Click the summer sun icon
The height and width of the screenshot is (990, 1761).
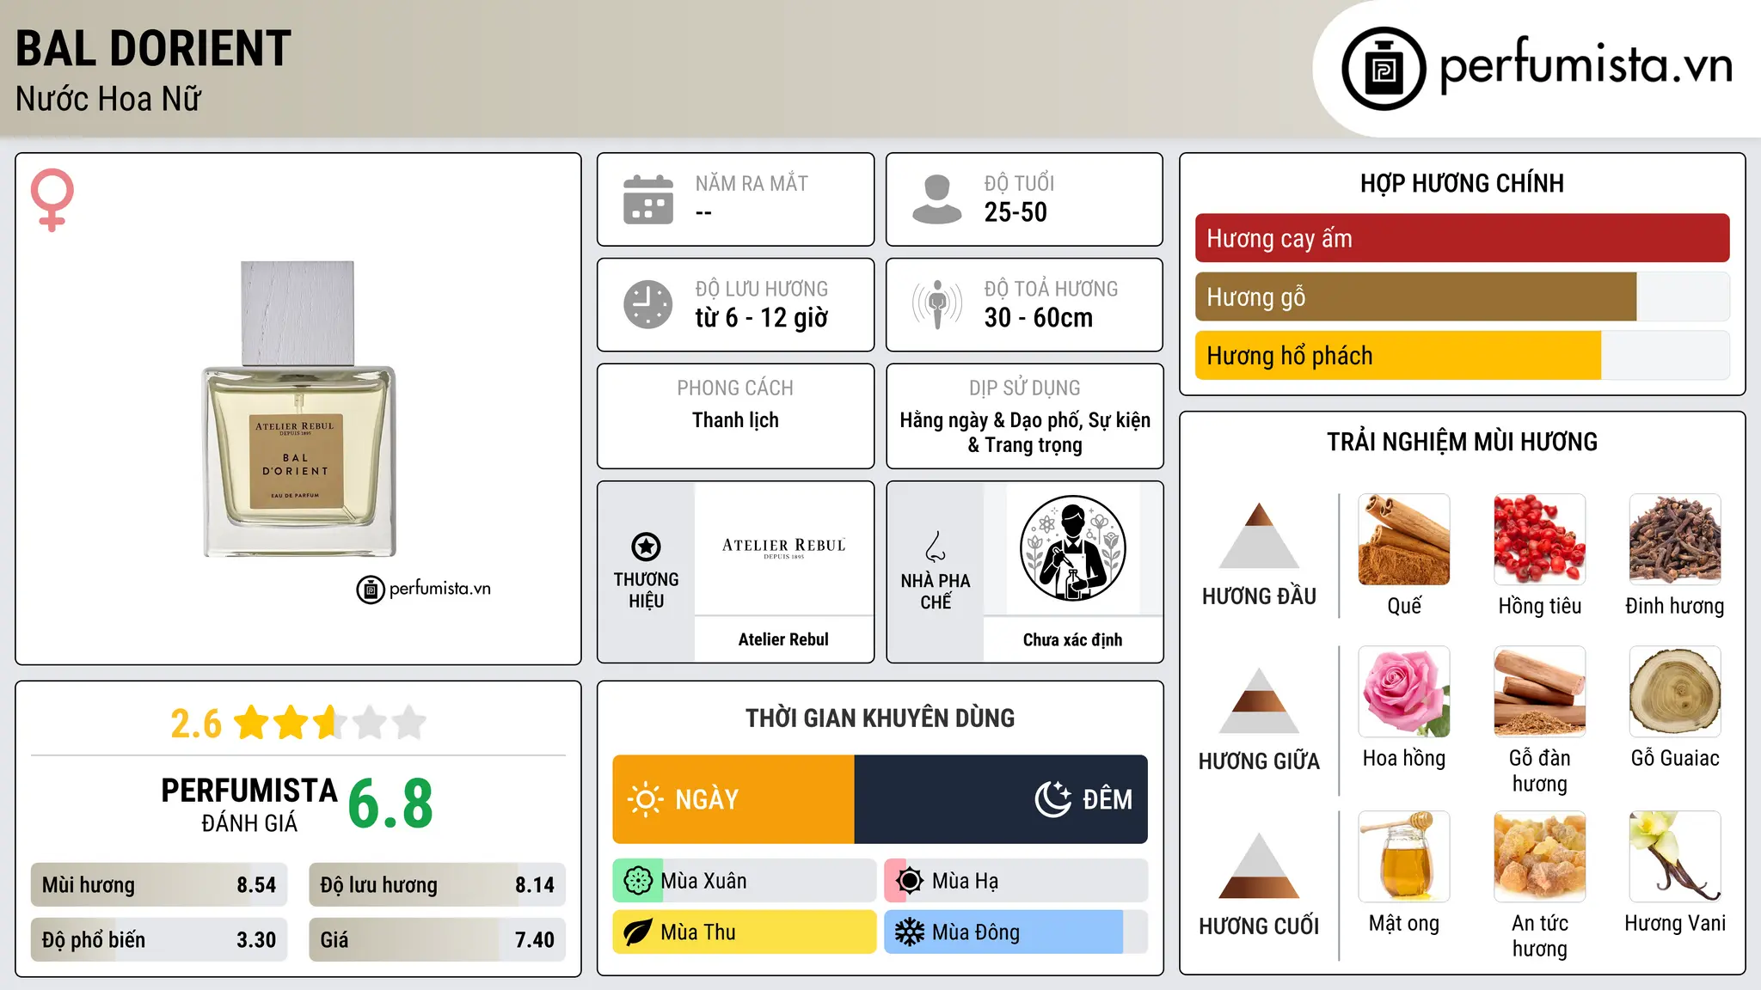point(910,881)
